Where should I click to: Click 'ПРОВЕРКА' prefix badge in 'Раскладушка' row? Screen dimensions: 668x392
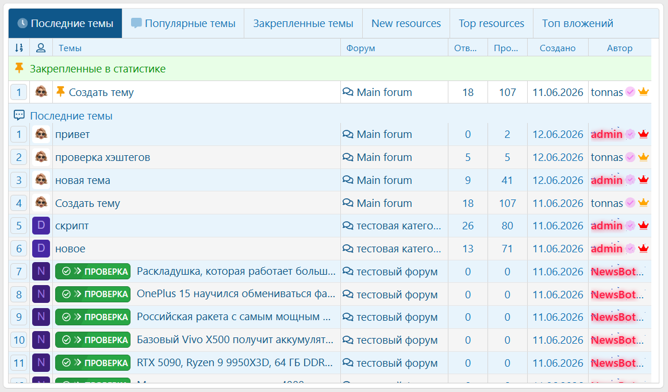(x=93, y=271)
